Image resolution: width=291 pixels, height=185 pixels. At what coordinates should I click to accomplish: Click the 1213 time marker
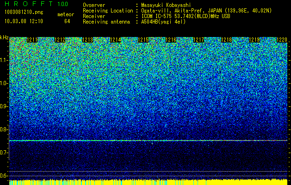pyautogui.click(x=87, y=40)
